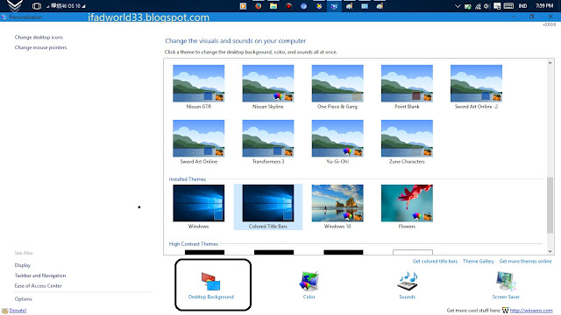561x315 pixels.
Task: Select the One Piece & Gang theme
Action: pos(337,87)
